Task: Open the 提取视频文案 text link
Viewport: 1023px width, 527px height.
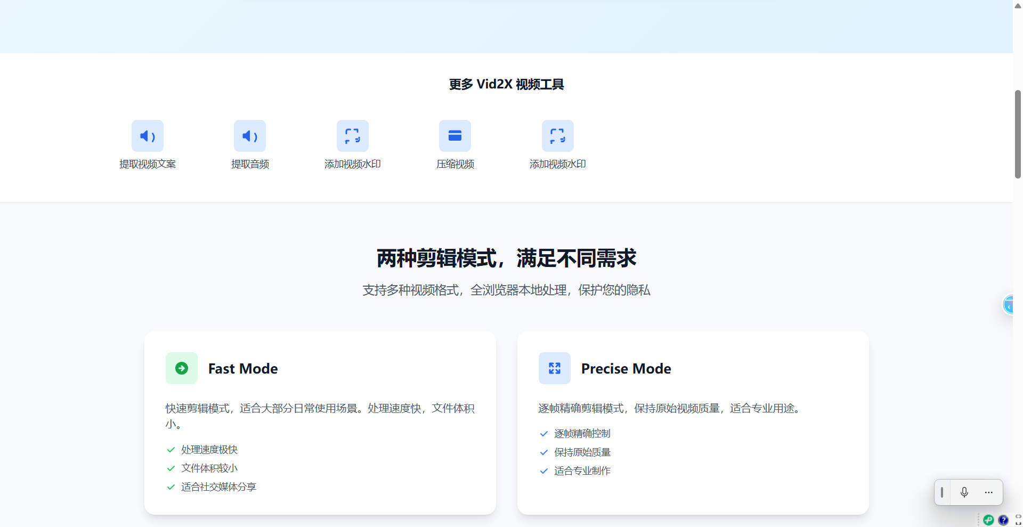Action: point(147,164)
